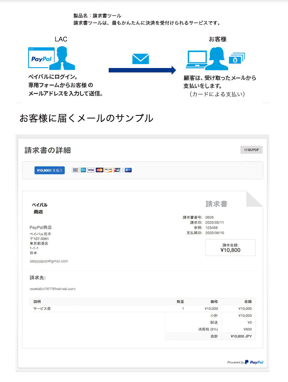Click the Powered by PayPal logo
The image size is (288, 382).
point(245,362)
